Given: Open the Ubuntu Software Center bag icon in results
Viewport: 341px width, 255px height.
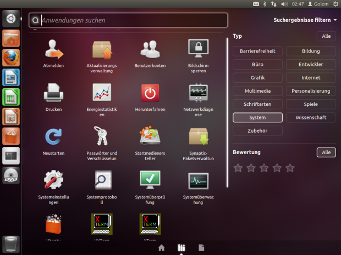Looking at the screenshot, I should pos(53,224).
